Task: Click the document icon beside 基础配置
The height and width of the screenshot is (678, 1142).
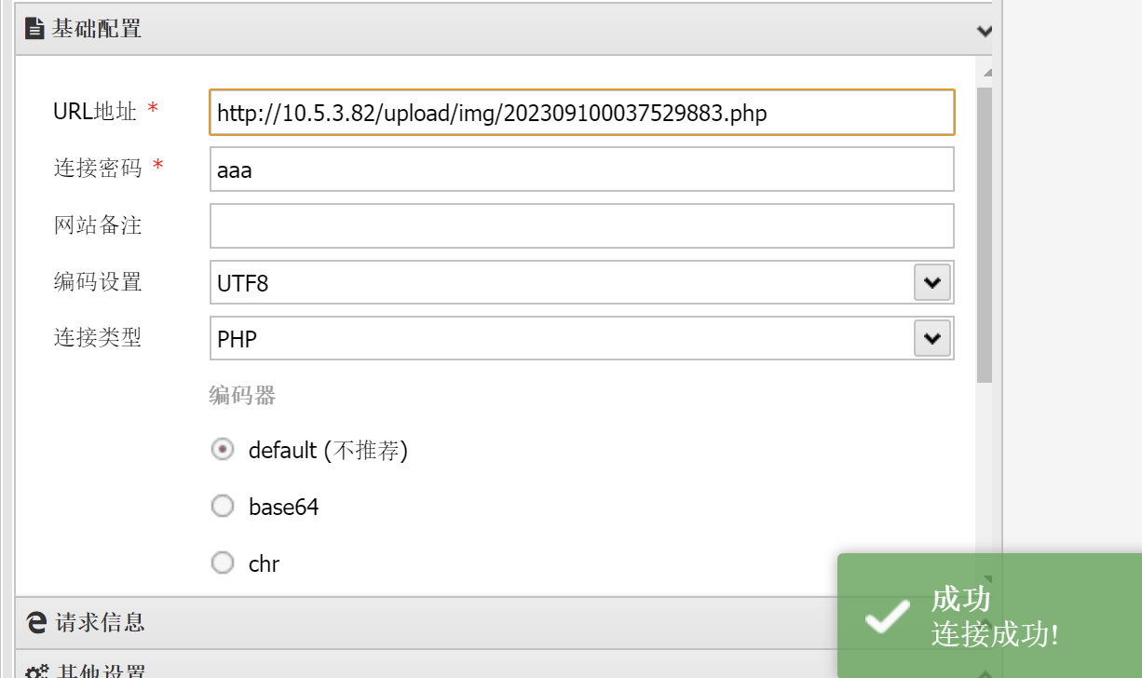Action: [x=34, y=29]
